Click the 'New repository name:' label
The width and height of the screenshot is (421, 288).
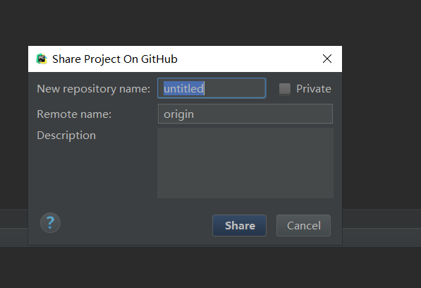93,89
